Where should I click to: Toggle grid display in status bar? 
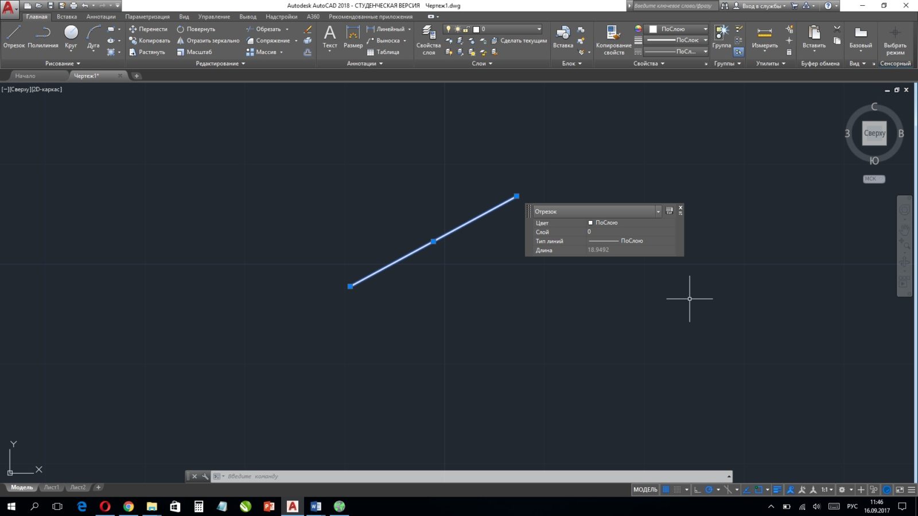tap(666, 490)
